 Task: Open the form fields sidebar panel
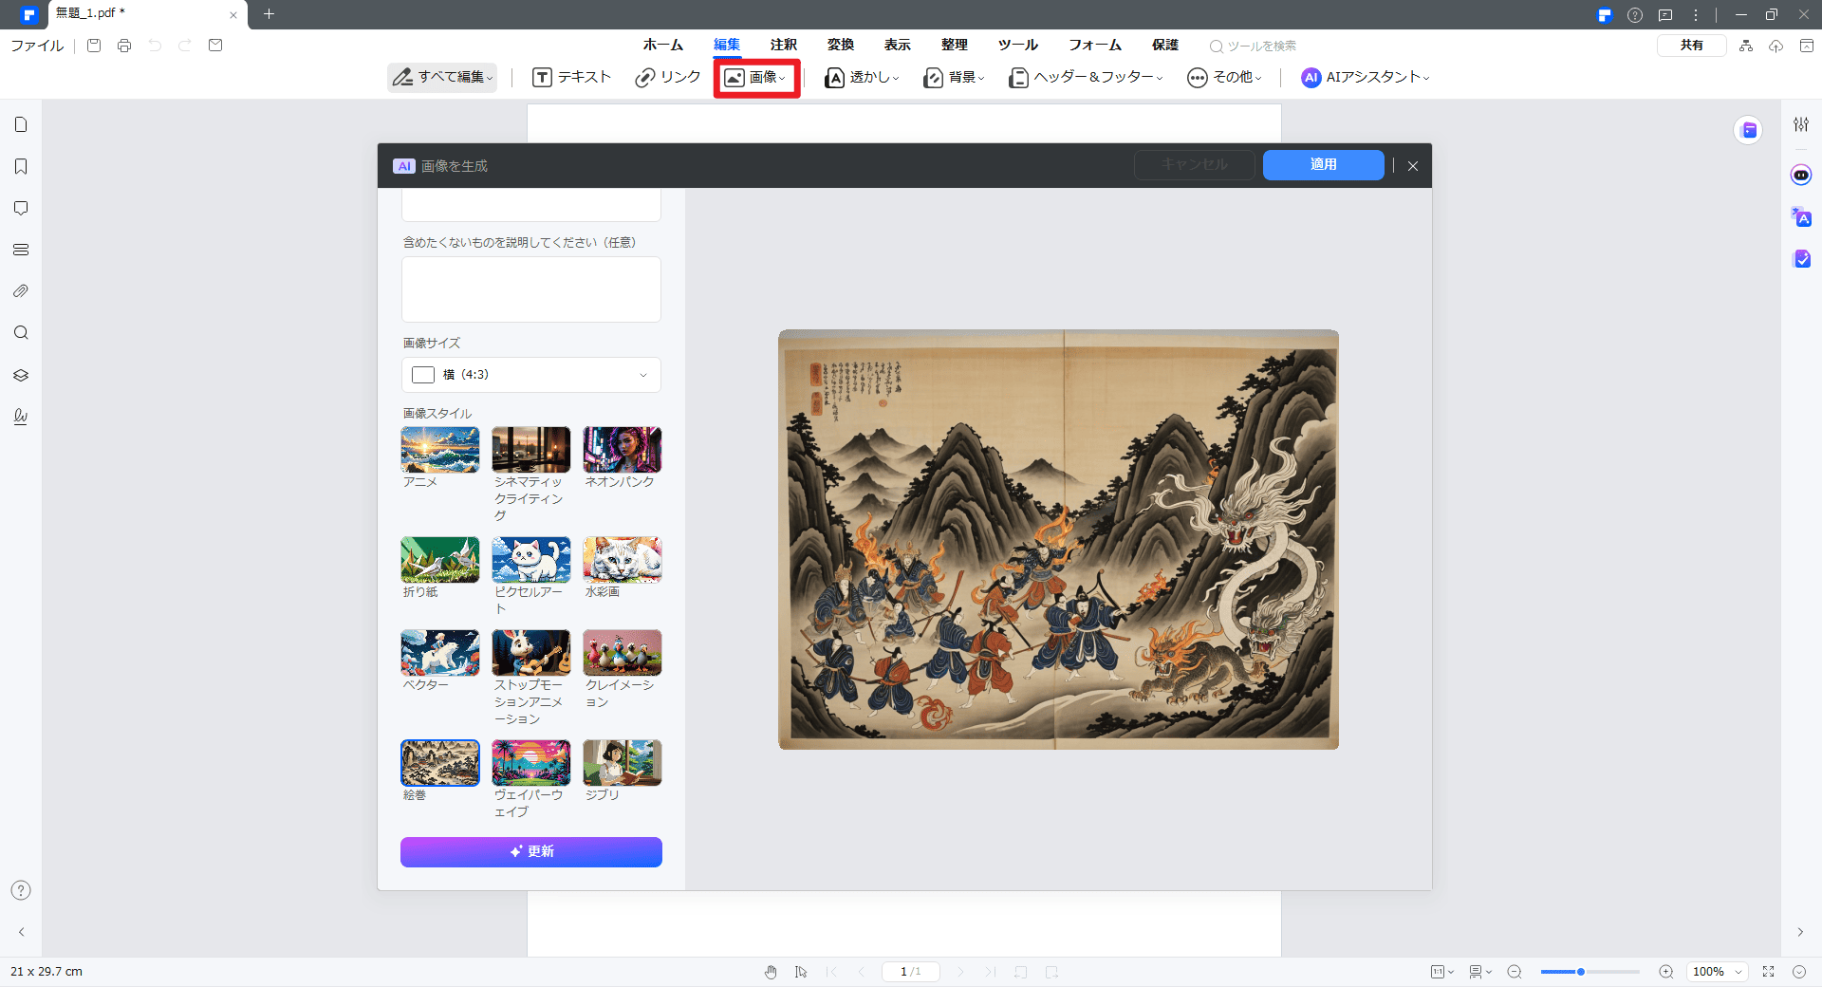[x=21, y=250]
